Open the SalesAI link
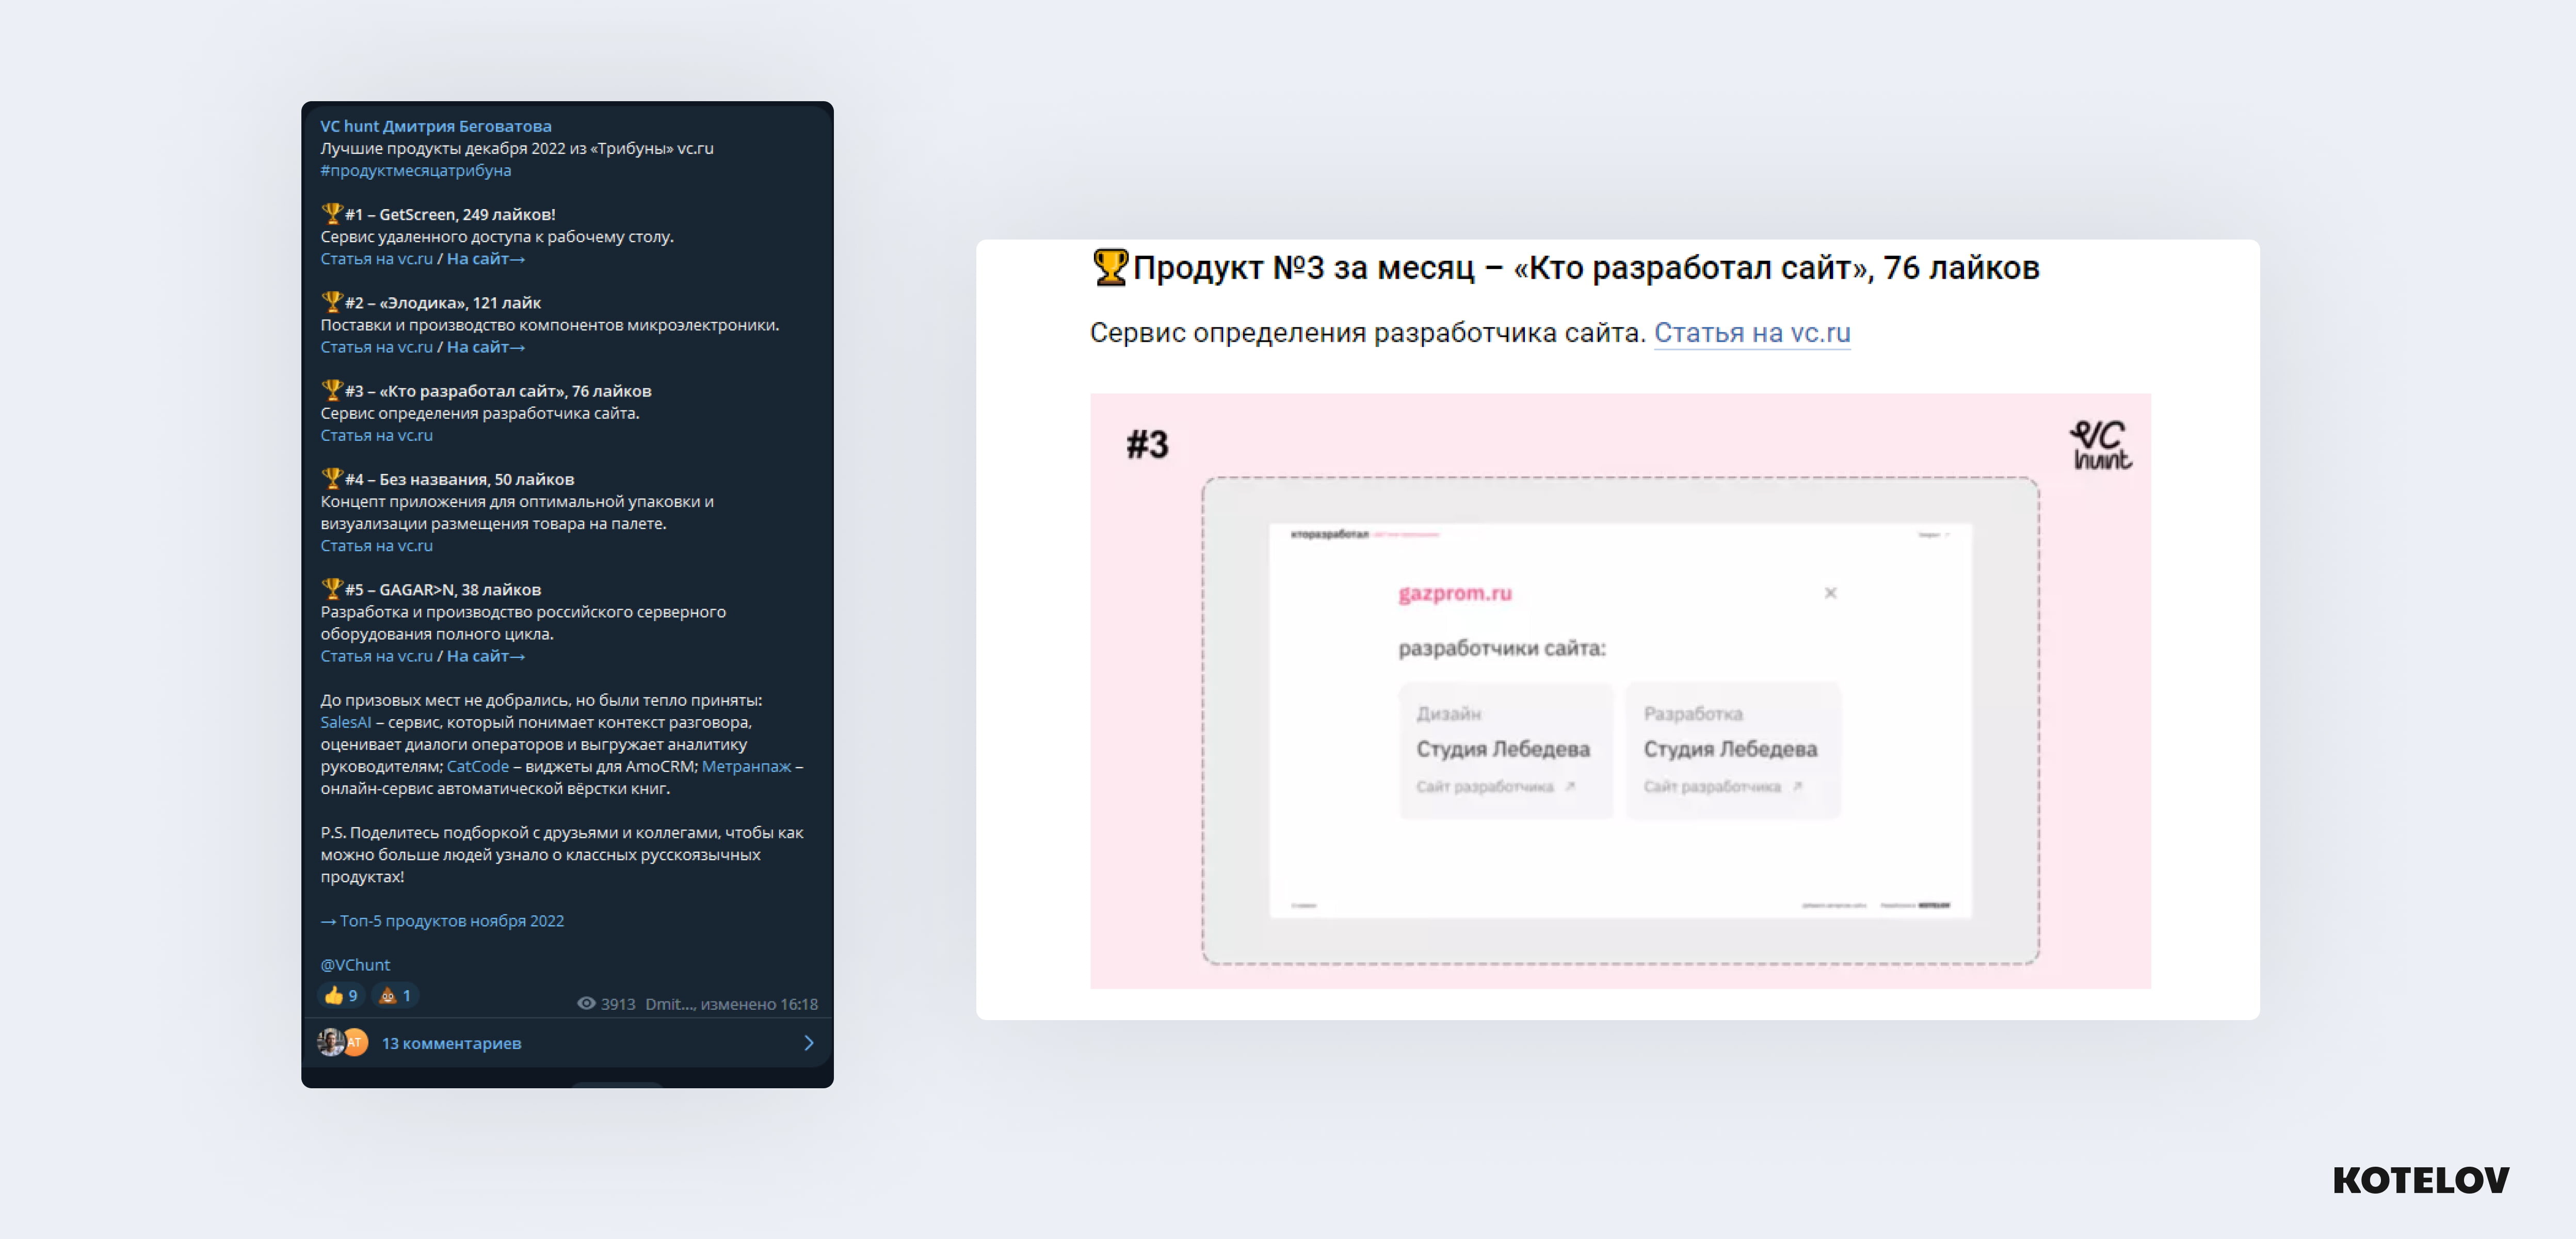 pos(345,722)
